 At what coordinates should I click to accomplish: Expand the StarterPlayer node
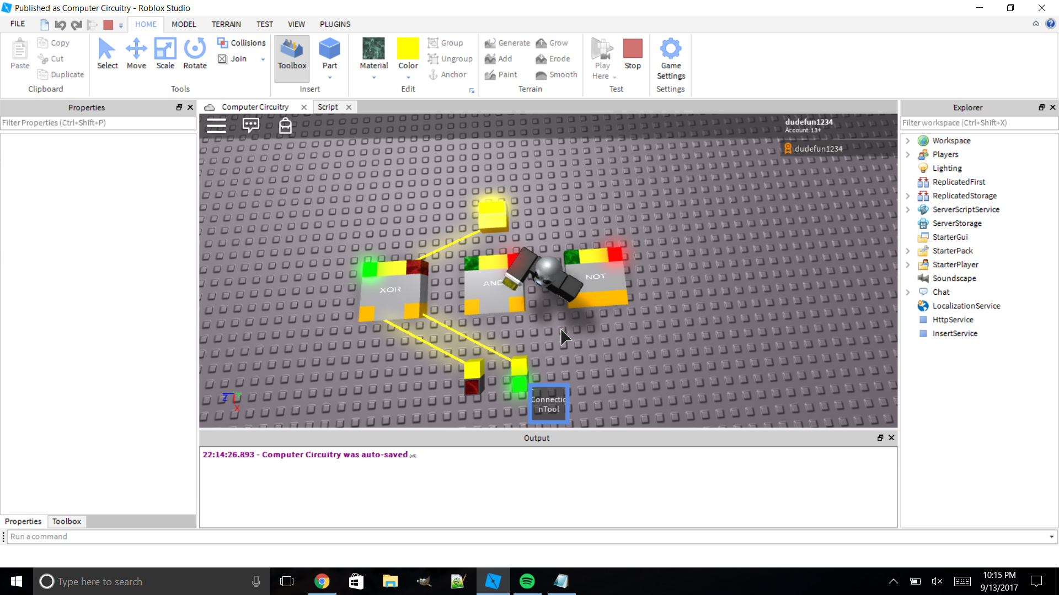[x=908, y=265]
